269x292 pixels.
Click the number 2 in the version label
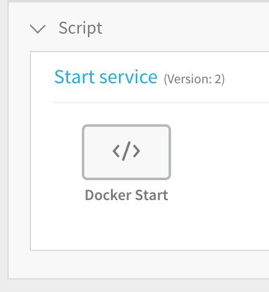tap(218, 79)
